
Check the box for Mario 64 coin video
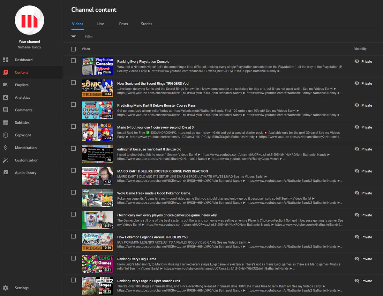tap(73, 126)
